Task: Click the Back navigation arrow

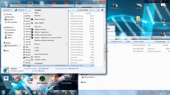Action: pyautogui.click(x=3, y=6)
